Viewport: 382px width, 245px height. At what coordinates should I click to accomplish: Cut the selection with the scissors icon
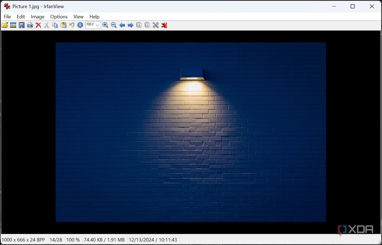47,25
